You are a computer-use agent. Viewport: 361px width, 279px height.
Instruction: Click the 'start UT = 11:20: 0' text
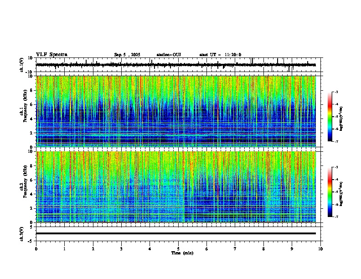tap(220, 55)
